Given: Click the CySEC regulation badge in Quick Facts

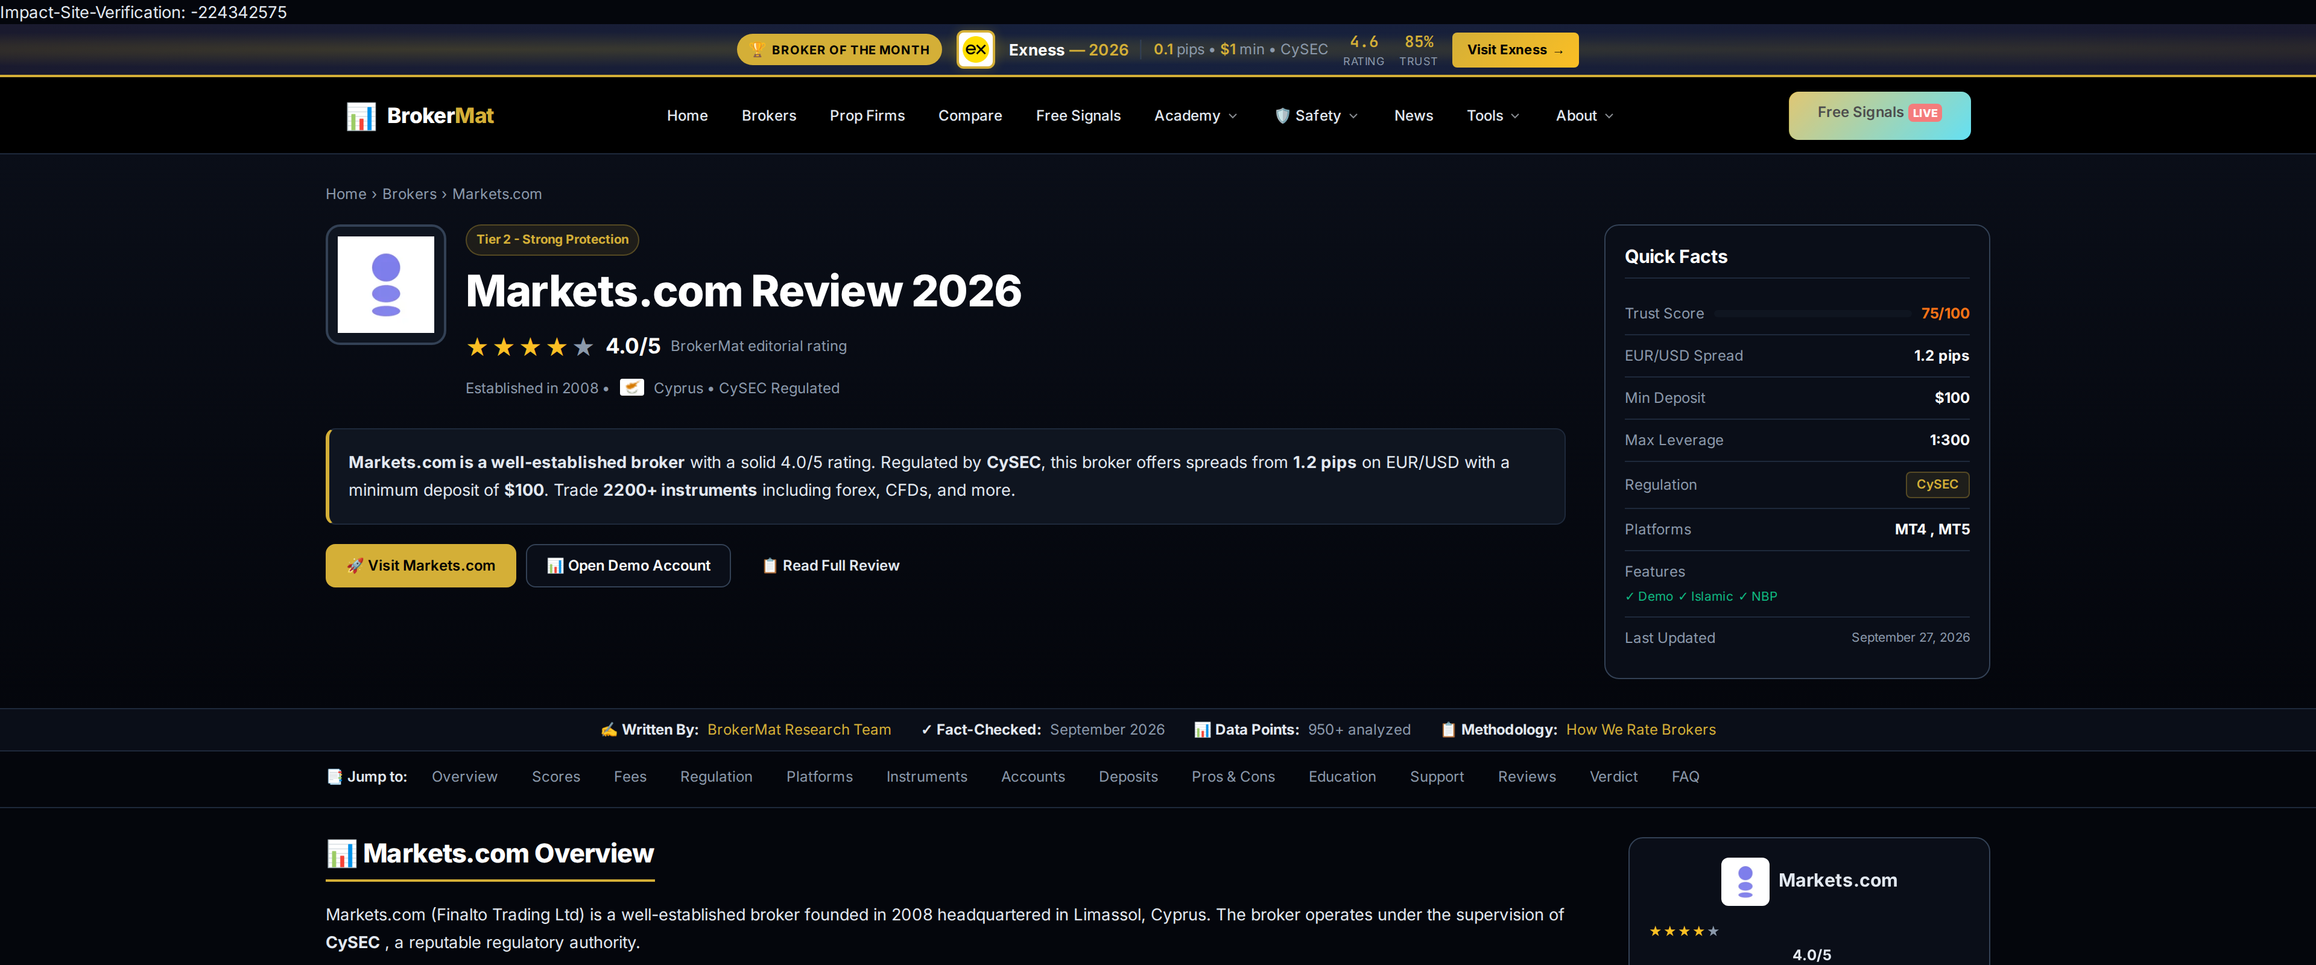Looking at the screenshot, I should click(1937, 484).
